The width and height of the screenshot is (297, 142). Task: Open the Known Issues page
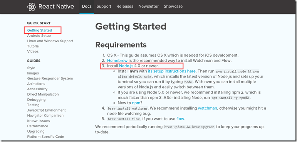click(x=39, y=121)
